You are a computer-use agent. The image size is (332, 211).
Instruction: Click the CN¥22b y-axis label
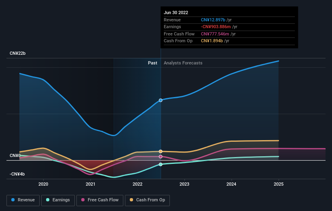[x=17, y=53]
